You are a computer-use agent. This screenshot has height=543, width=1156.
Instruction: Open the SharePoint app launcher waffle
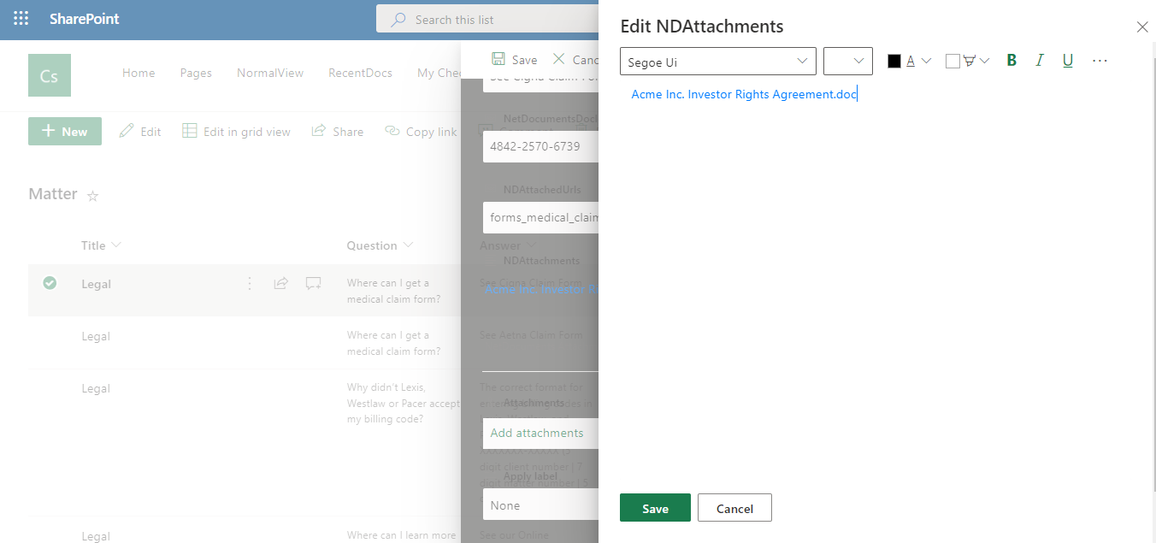pos(21,19)
